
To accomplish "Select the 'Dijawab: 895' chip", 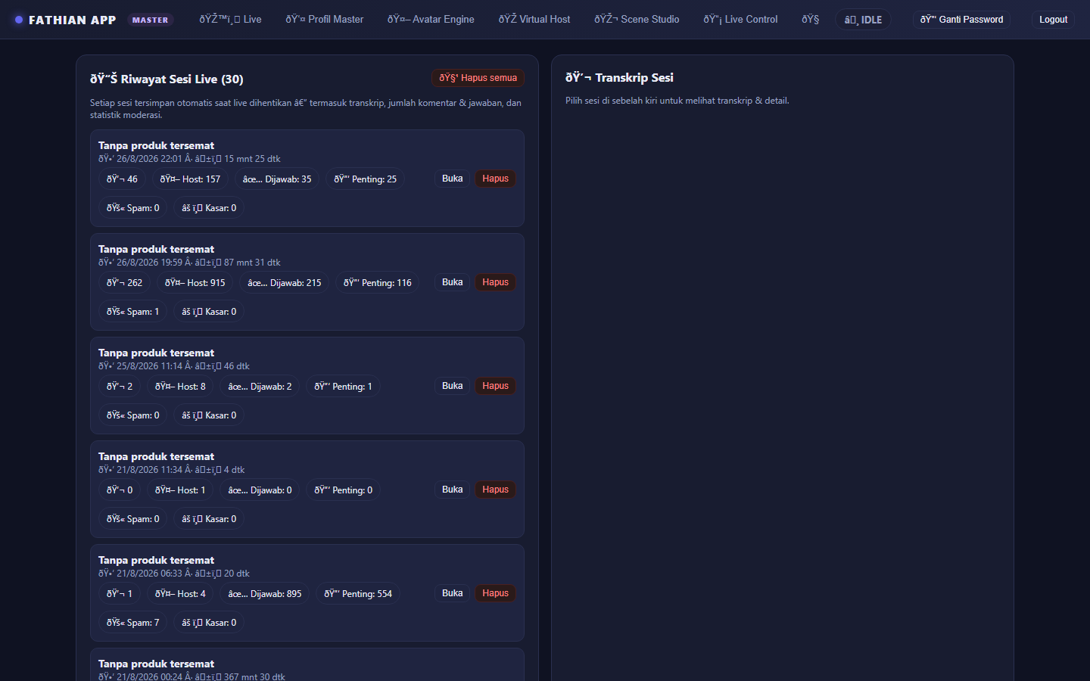I will pos(265,594).
